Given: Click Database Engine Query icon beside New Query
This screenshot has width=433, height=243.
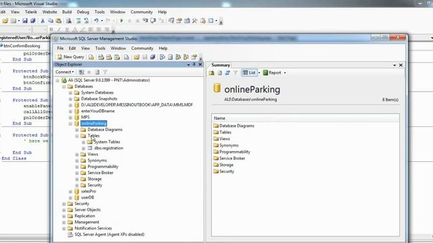Looking at the screenshot, I should coord(91,57).
